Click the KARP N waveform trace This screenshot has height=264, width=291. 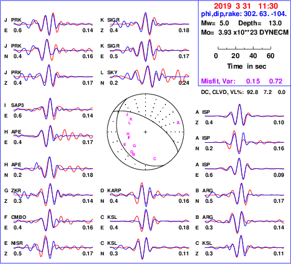coord(150,195)
